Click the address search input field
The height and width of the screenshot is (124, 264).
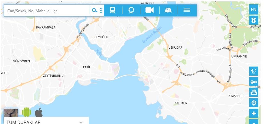click(x=47, y=11)
